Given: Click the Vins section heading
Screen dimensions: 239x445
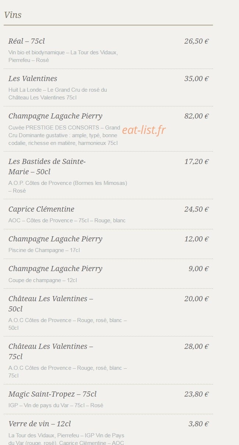Looking at the screenshot, I should pos(13,15).
